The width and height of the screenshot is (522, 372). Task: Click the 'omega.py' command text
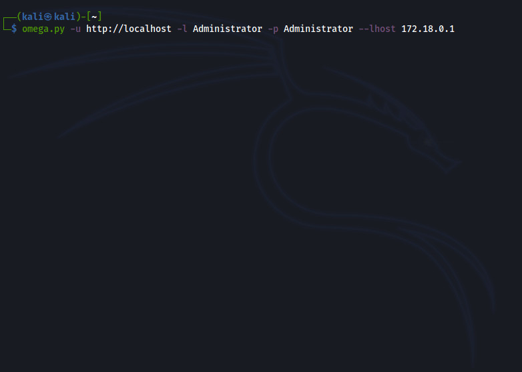click(43, 29)
